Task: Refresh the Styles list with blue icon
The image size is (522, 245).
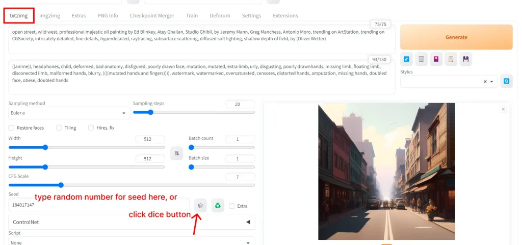Action: (506, 81)
